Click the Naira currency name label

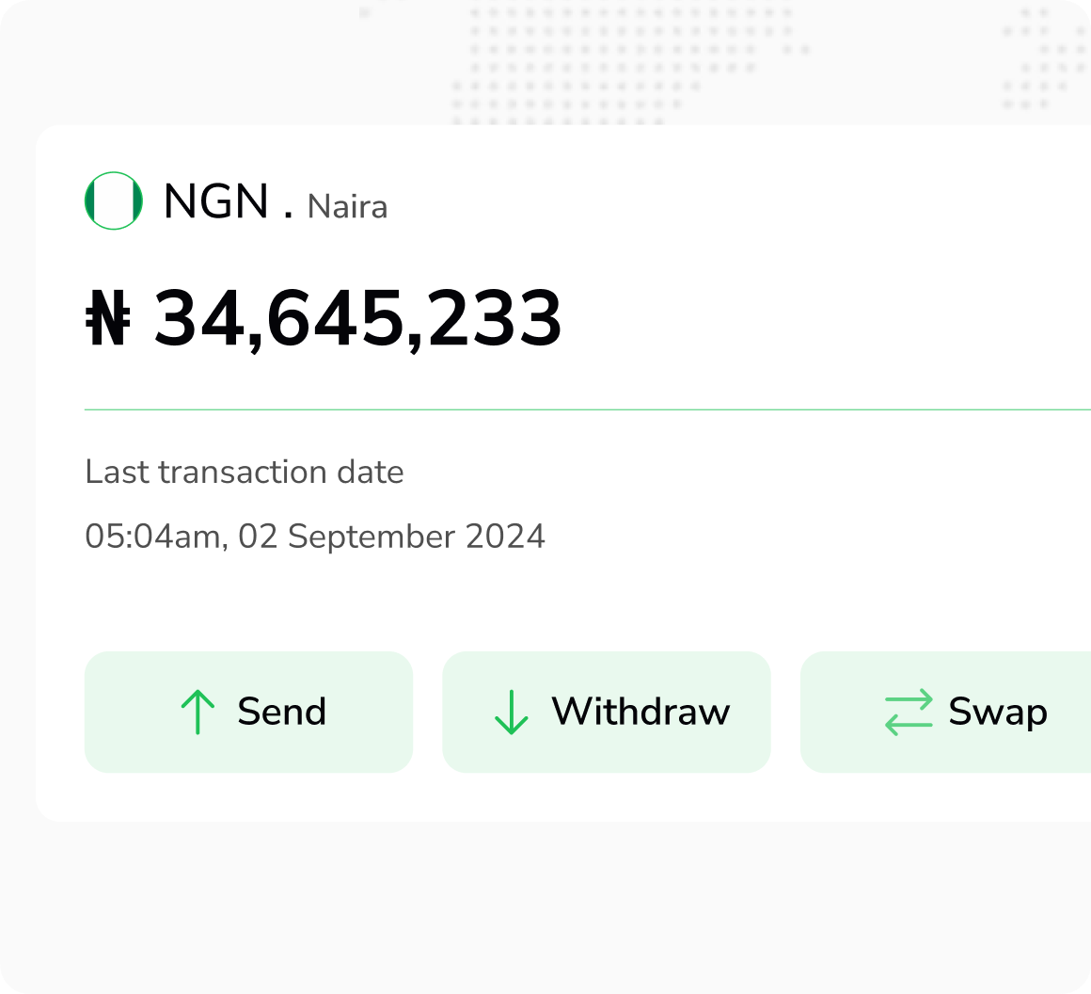coord(347,207)
